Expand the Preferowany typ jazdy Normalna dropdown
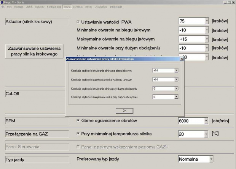The width and height of the screenshot is (236, 169). click(x=211, y=159)
